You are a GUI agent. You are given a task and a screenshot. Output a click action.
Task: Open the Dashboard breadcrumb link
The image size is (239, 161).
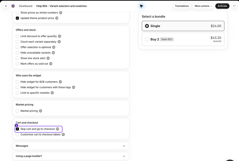[x=26, y=6]
